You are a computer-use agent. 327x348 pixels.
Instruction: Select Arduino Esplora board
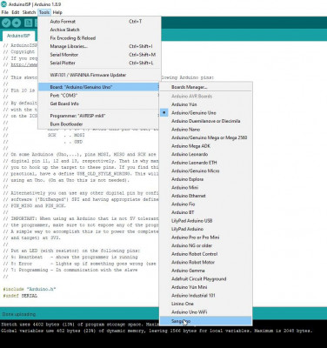coord(206,179)
